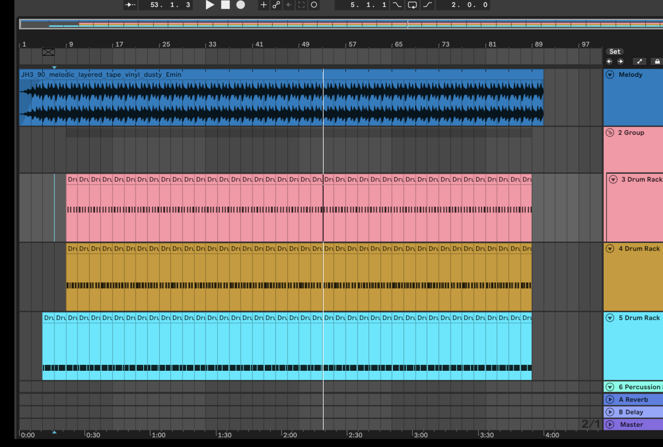Fold the 2 Group track button
663x447 pixels.
point(610,133)
